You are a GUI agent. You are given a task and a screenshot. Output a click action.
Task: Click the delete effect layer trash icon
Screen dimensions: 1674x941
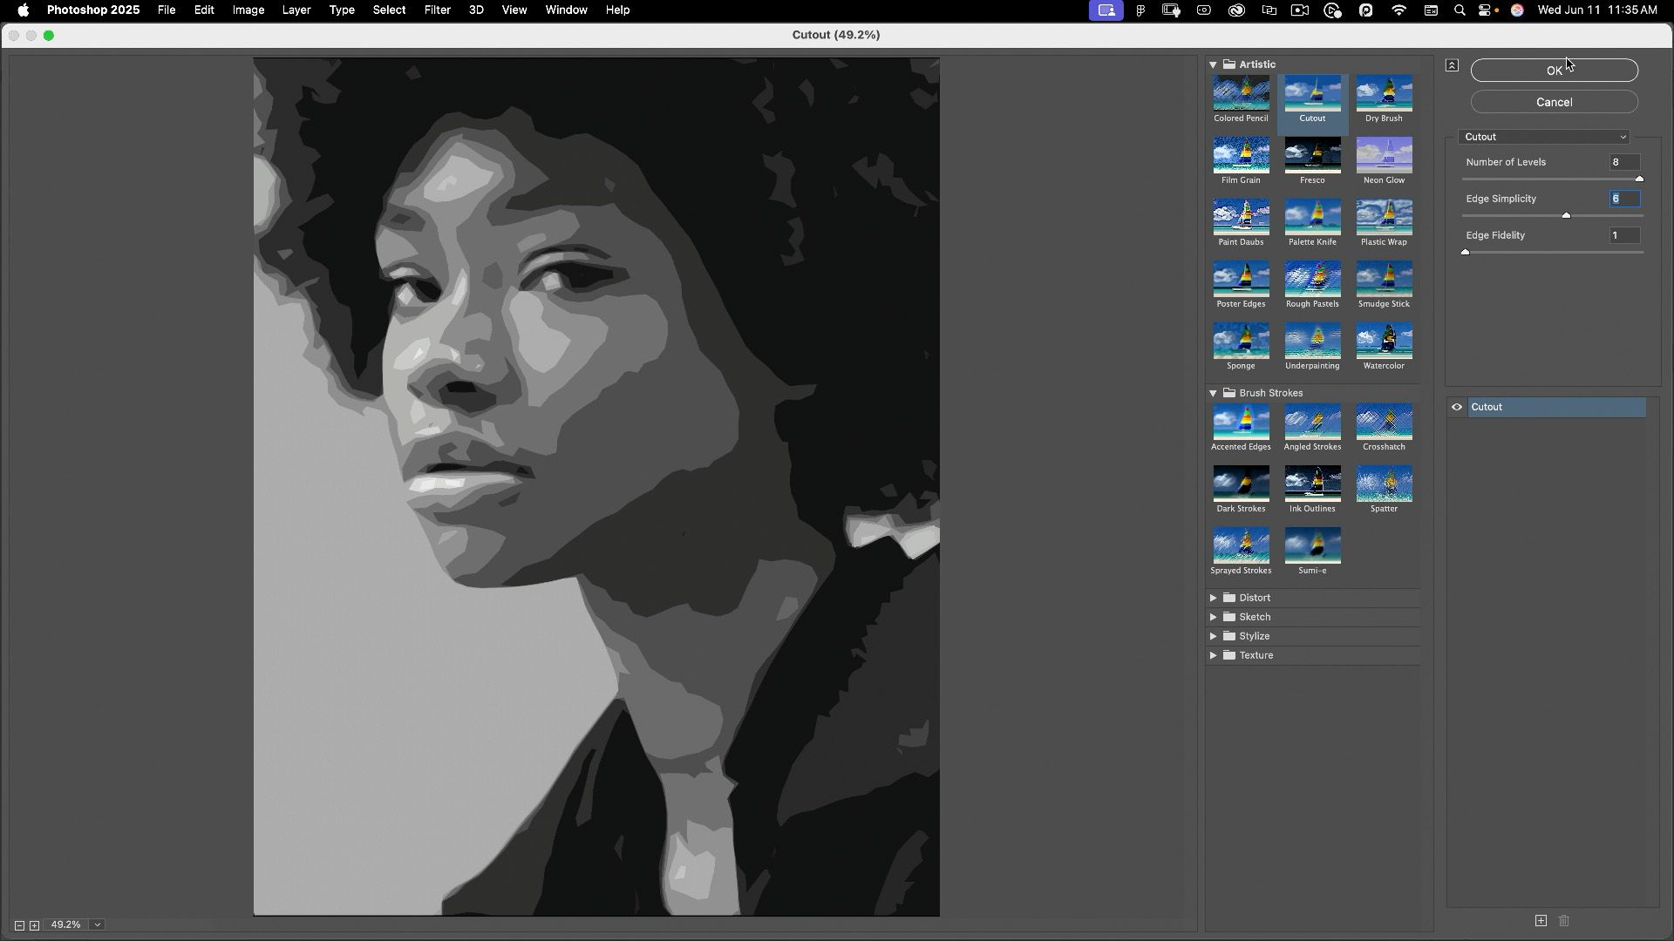(x=1564, y=921)
